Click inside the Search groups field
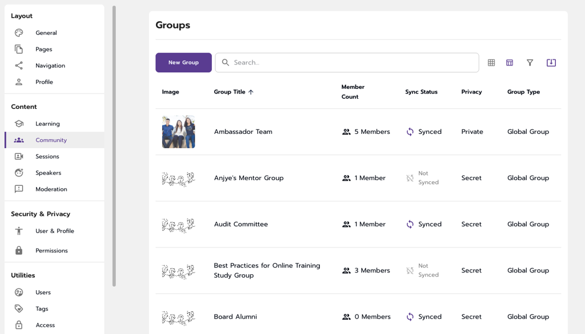The image size is (585, 334). pos(347,63)
